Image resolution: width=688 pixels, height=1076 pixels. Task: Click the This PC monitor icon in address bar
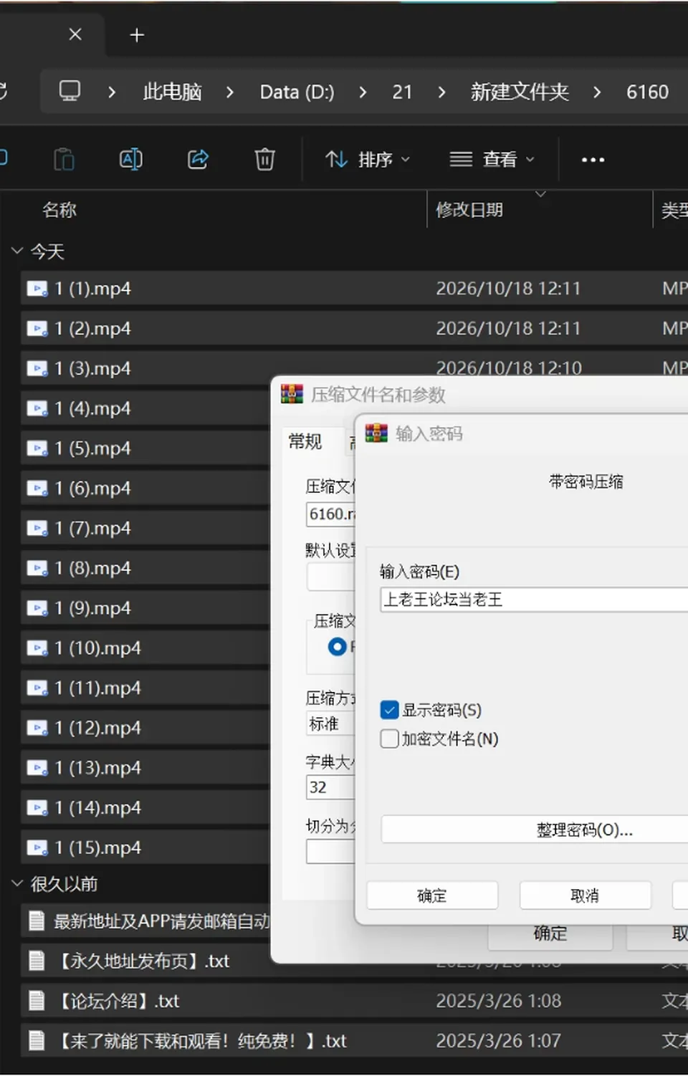click(x=70, y=92)
